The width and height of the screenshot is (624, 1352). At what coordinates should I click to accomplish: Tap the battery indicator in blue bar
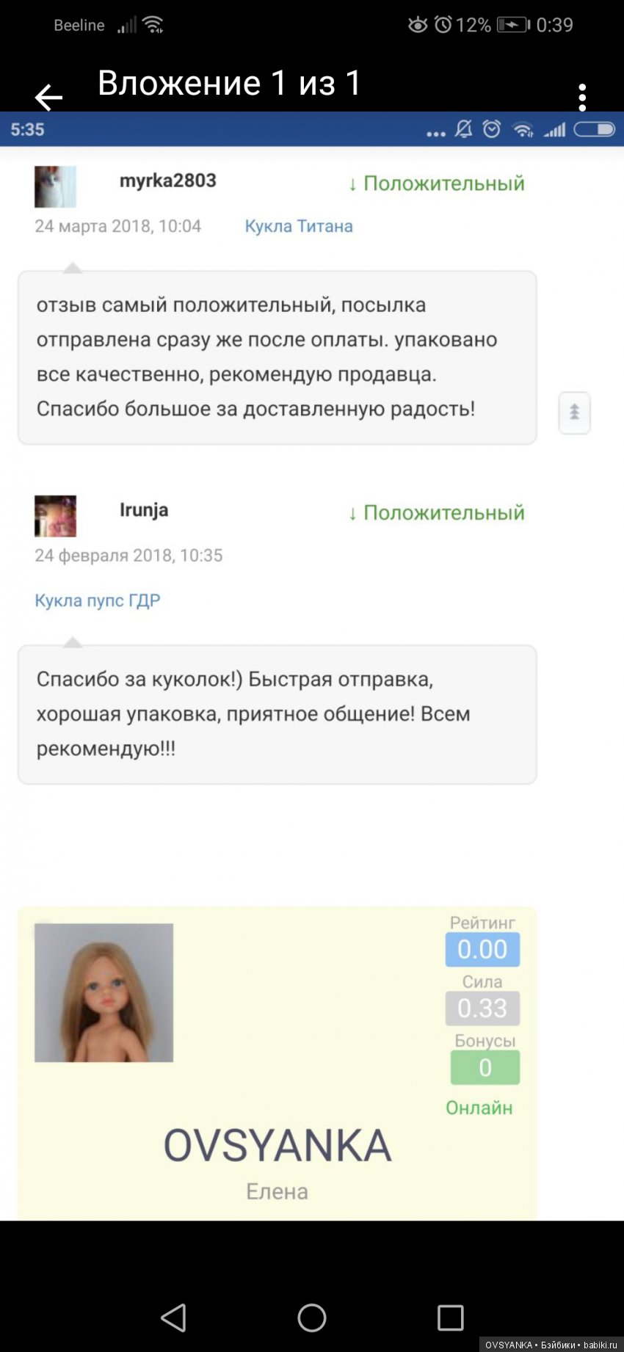pos(595,130)
